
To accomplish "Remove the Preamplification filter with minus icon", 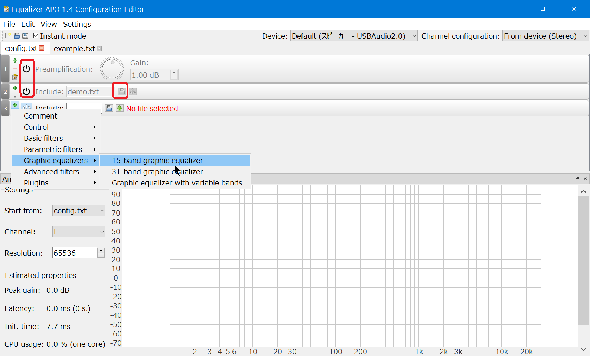I will (15, 69).
